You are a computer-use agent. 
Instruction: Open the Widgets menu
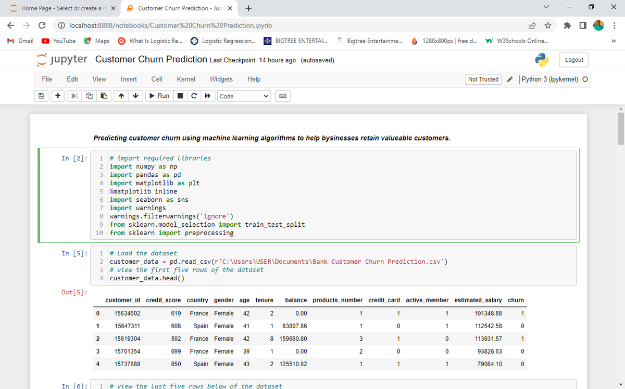click(x=221, y=80)
